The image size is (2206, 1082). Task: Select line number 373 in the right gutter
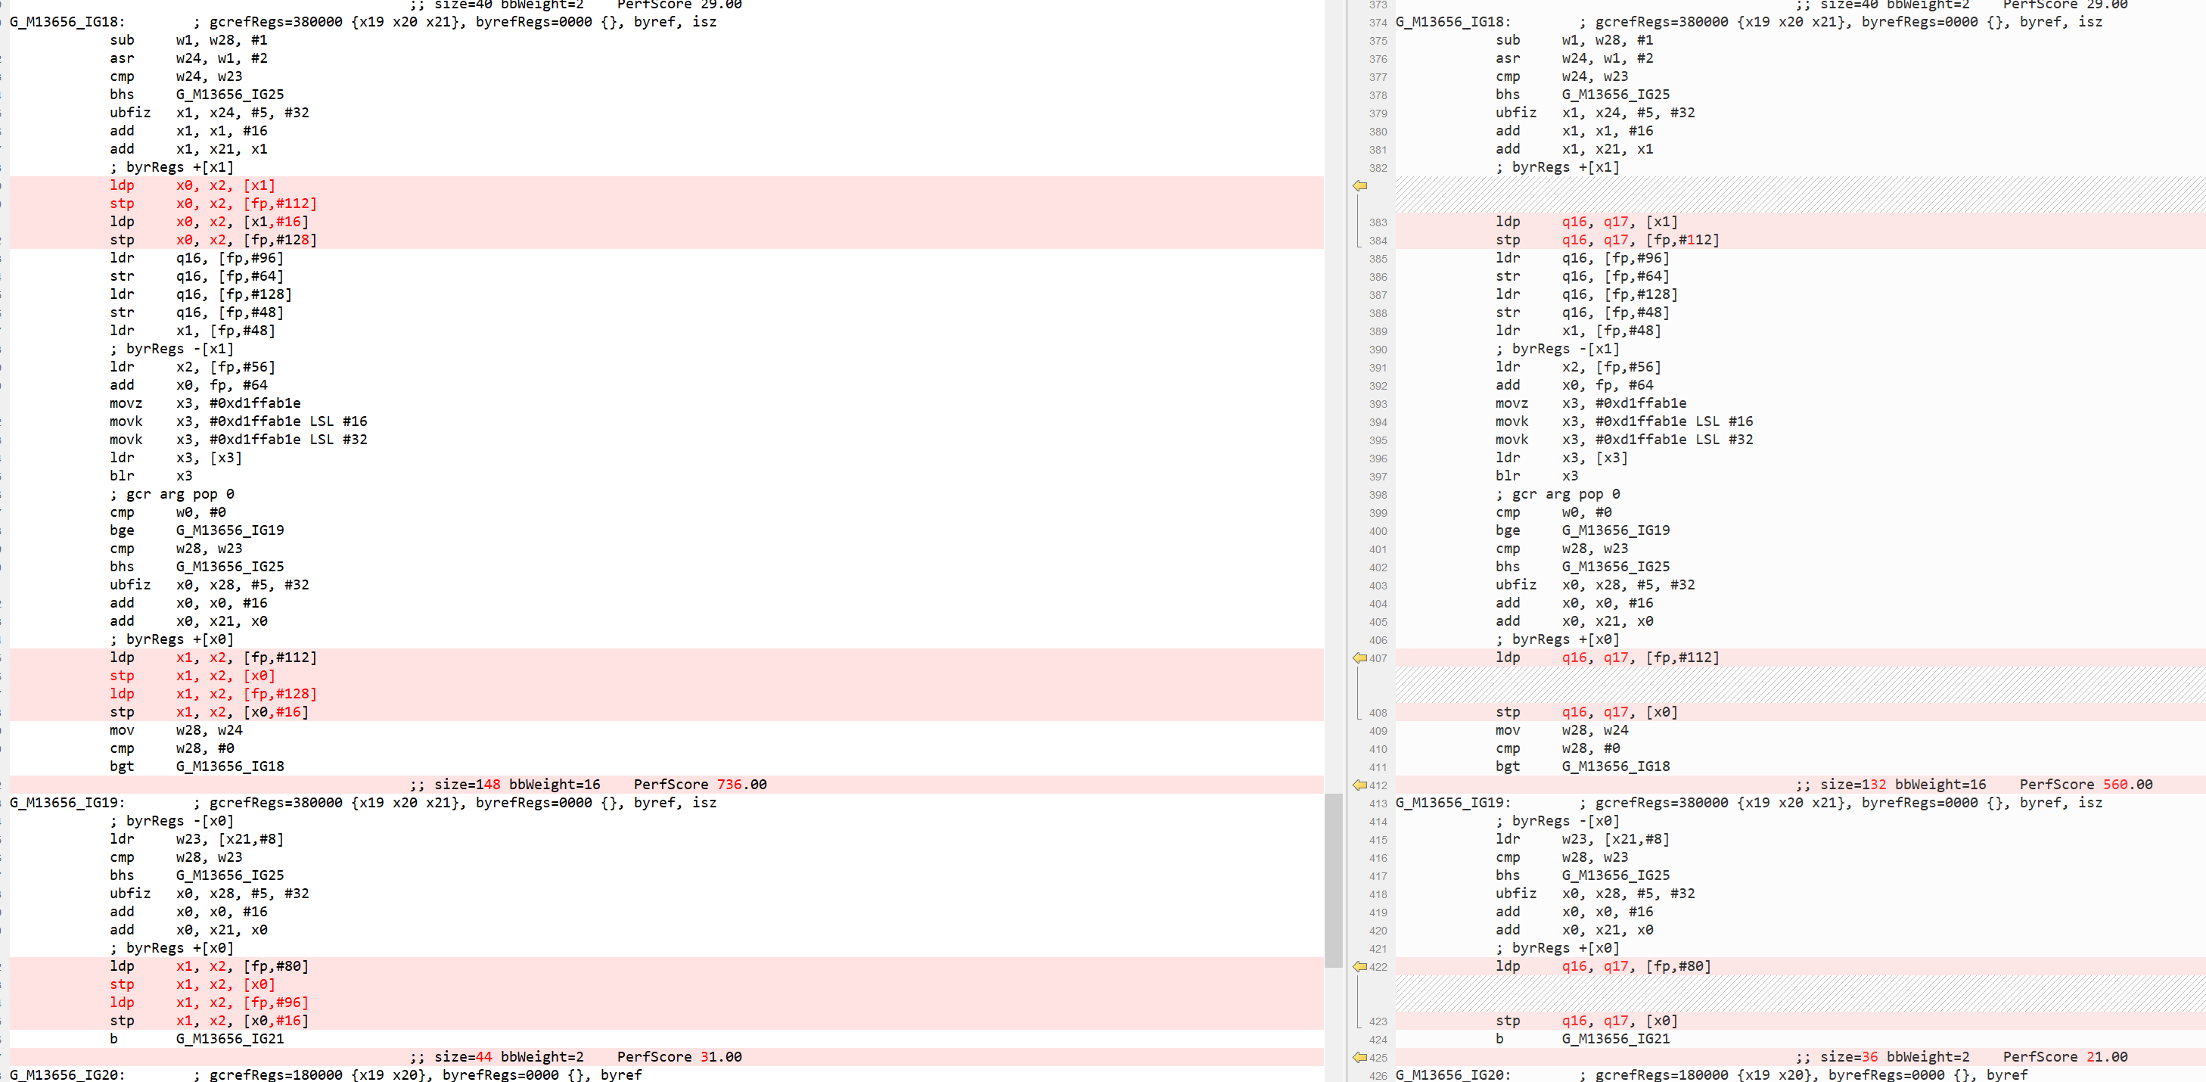coord(1377,5)
